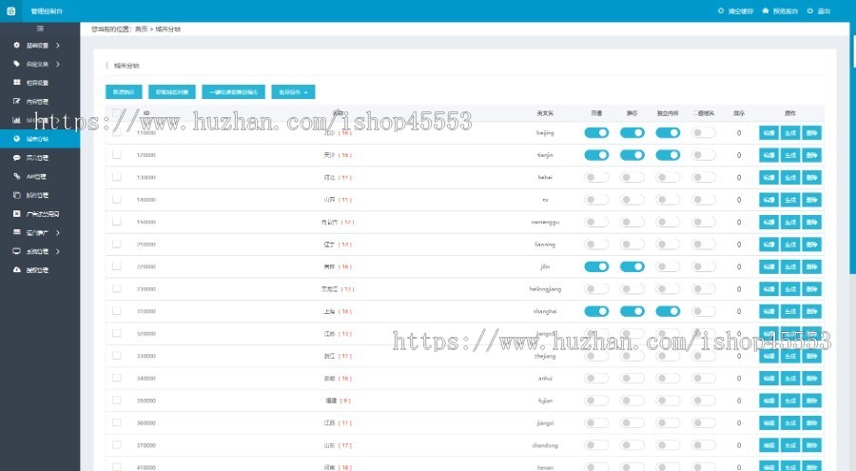Click the pencil edit icon for 内容管理
This screenshot has width=856, height=471.
click(x=16, y=101)
